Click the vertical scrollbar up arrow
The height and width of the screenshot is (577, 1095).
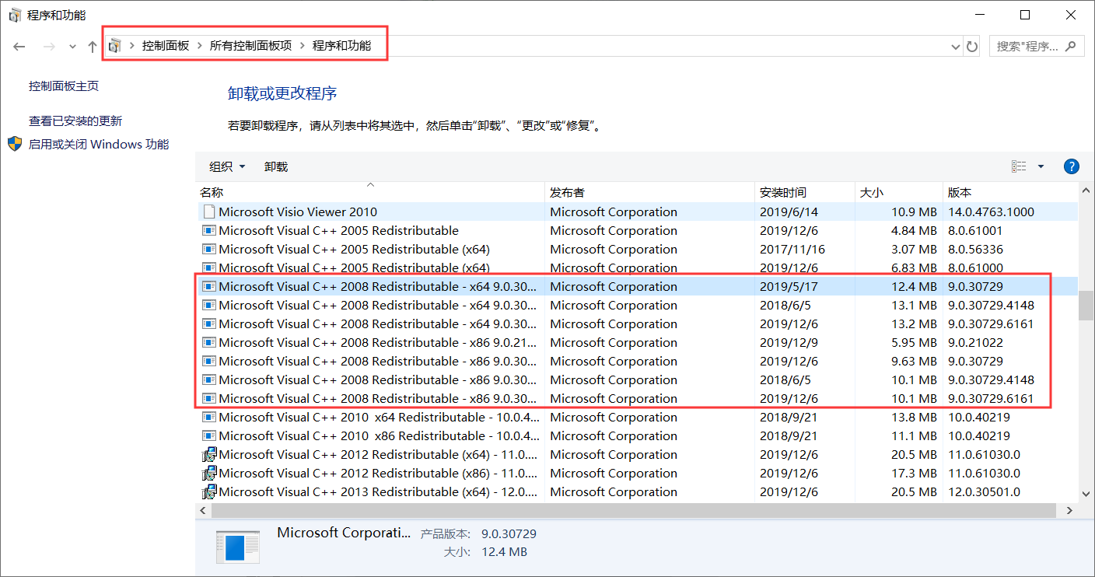(x=1086, y=190)
